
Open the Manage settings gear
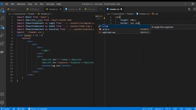[2, 103]
